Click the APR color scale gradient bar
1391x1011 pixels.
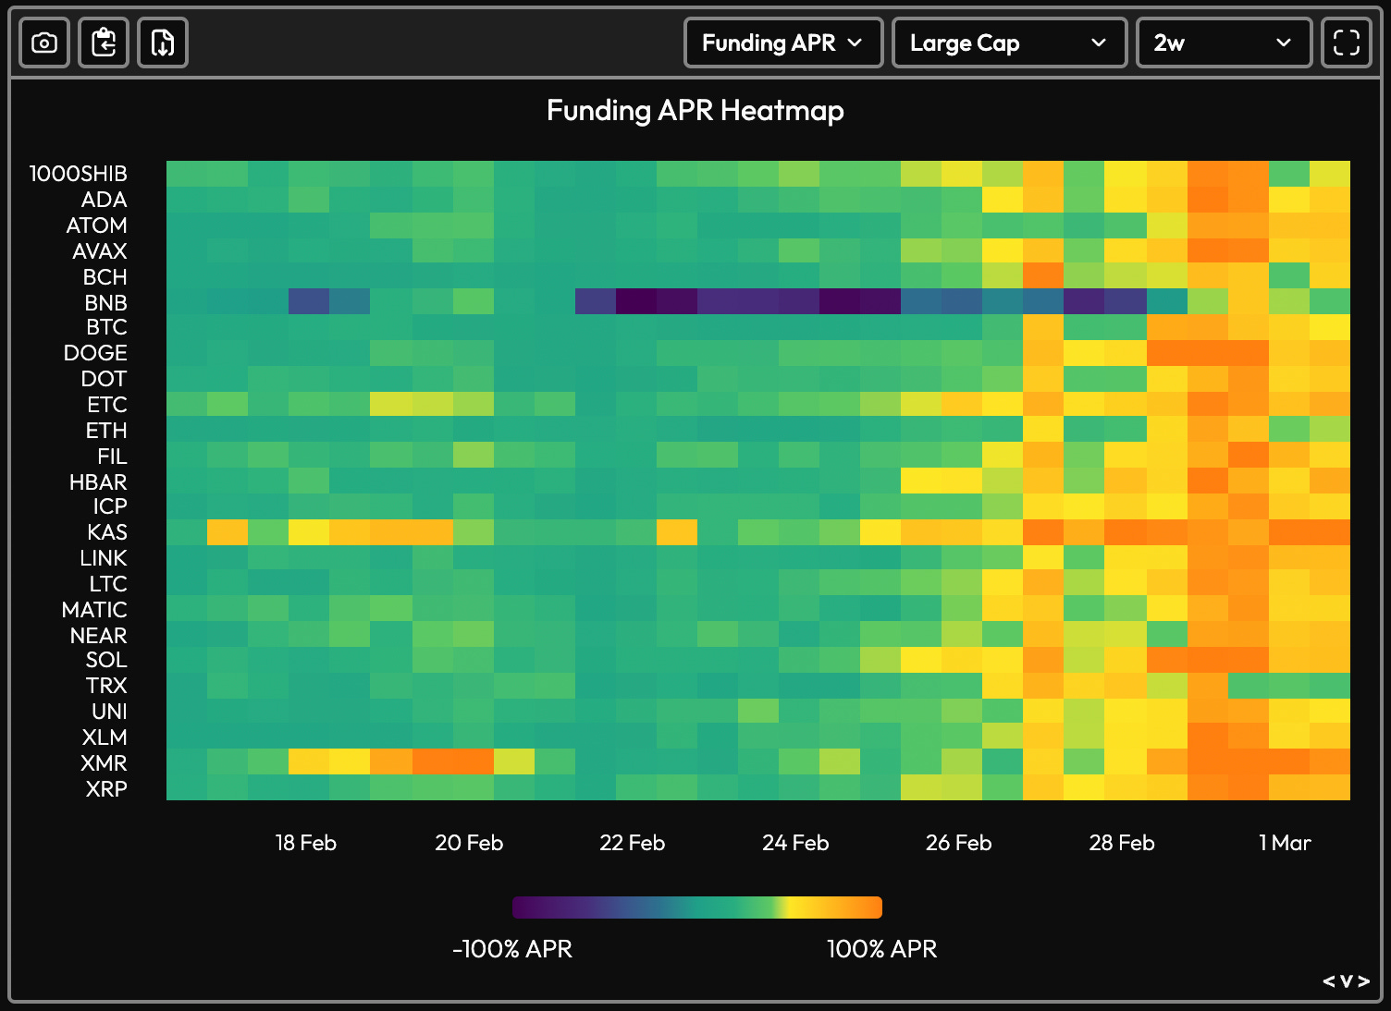[697, 907]
